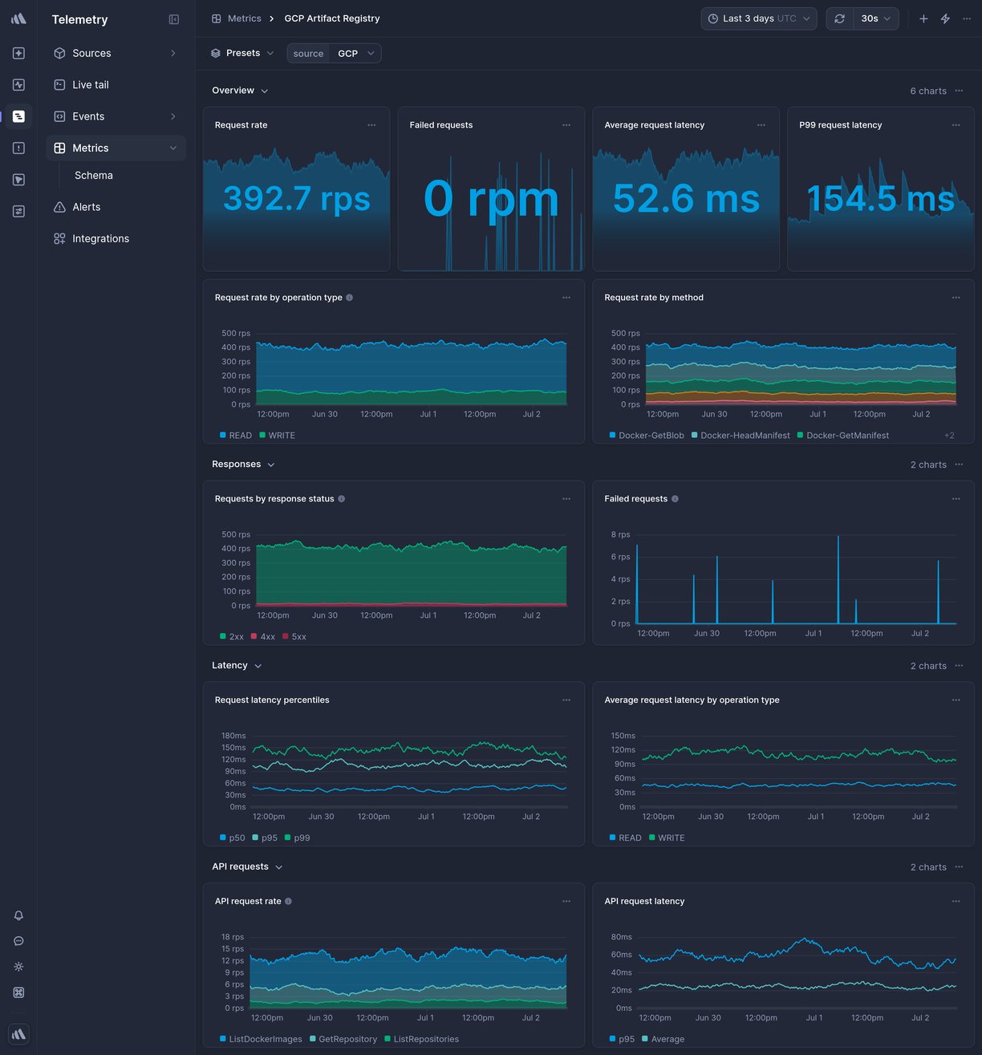982x1055 pixels.
Task: Open Responses section options next to 2 charts
Action: 959,465
